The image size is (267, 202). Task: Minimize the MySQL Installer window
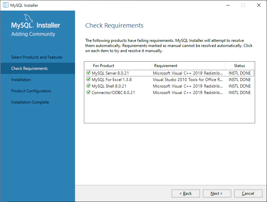tap(228, 5)
